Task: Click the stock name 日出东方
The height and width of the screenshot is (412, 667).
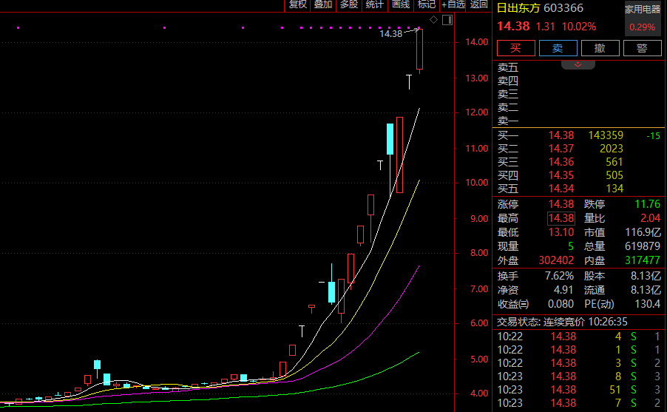Action: click(518, 8)
